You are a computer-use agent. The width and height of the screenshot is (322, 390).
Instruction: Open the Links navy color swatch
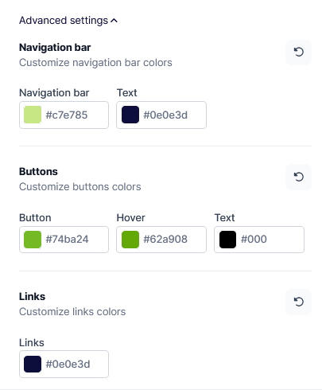[x=33, y=364]
